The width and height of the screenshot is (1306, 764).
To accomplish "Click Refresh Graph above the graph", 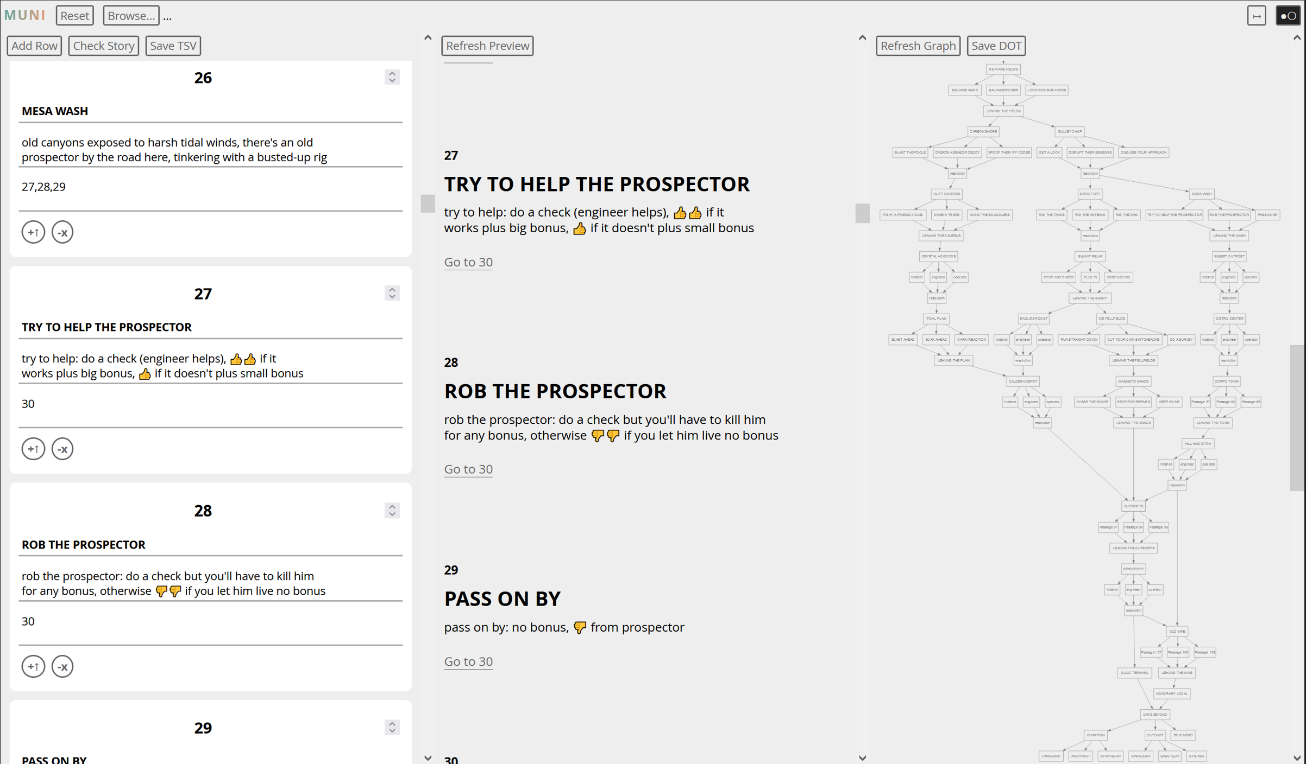I will pos(918,46).
